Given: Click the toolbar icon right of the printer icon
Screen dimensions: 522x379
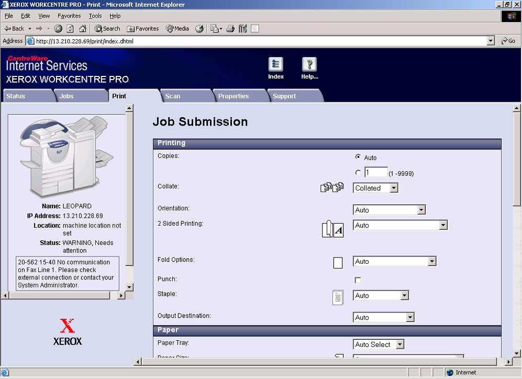Looking at the screenshot, I should click(243, 29).
